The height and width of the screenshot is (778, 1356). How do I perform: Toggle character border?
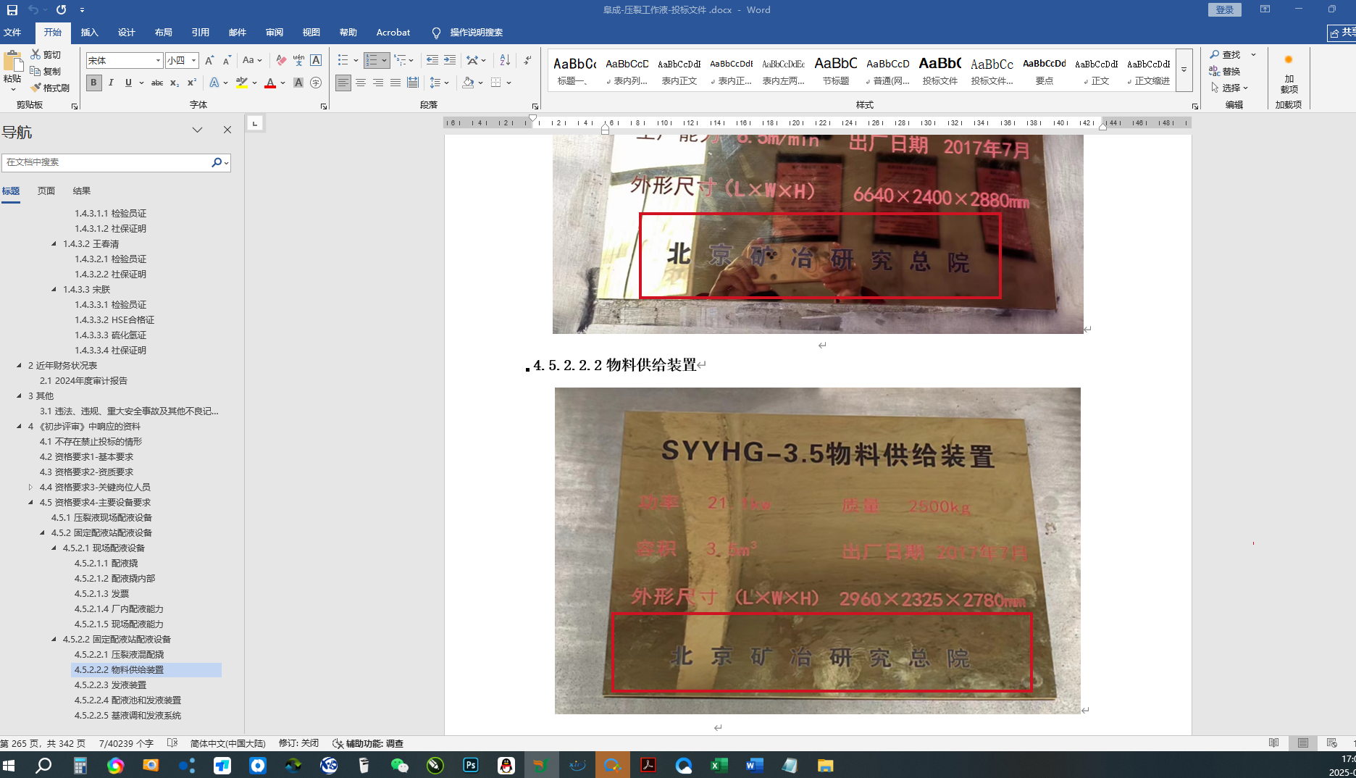click(x=316, y=61)
